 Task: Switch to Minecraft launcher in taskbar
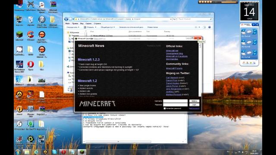pyautogui.click(x=82, y=152)
